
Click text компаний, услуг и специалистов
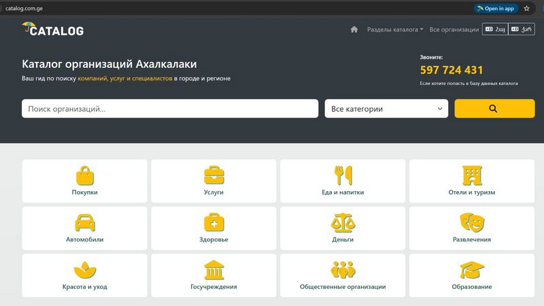(125, 78)
